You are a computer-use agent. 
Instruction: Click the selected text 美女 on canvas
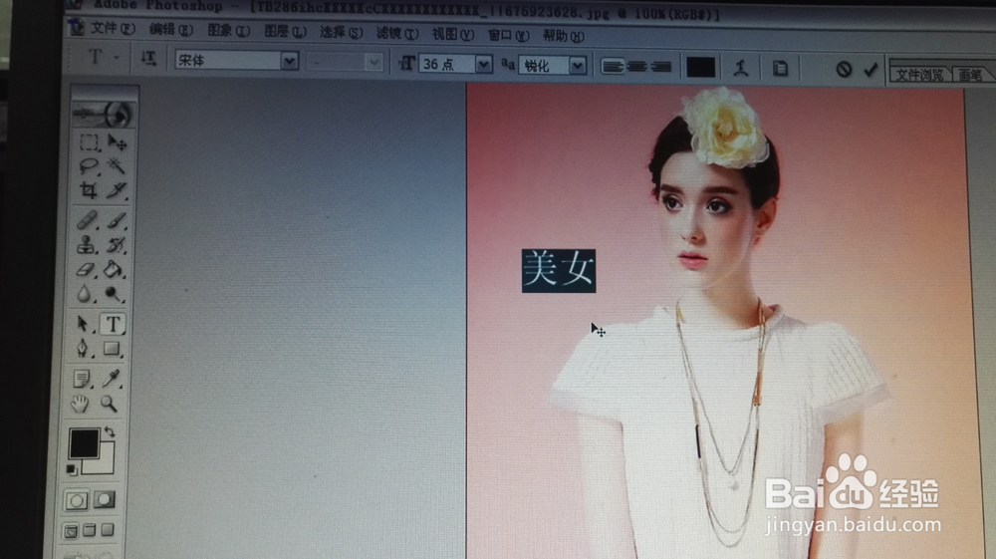coord(559,271)
